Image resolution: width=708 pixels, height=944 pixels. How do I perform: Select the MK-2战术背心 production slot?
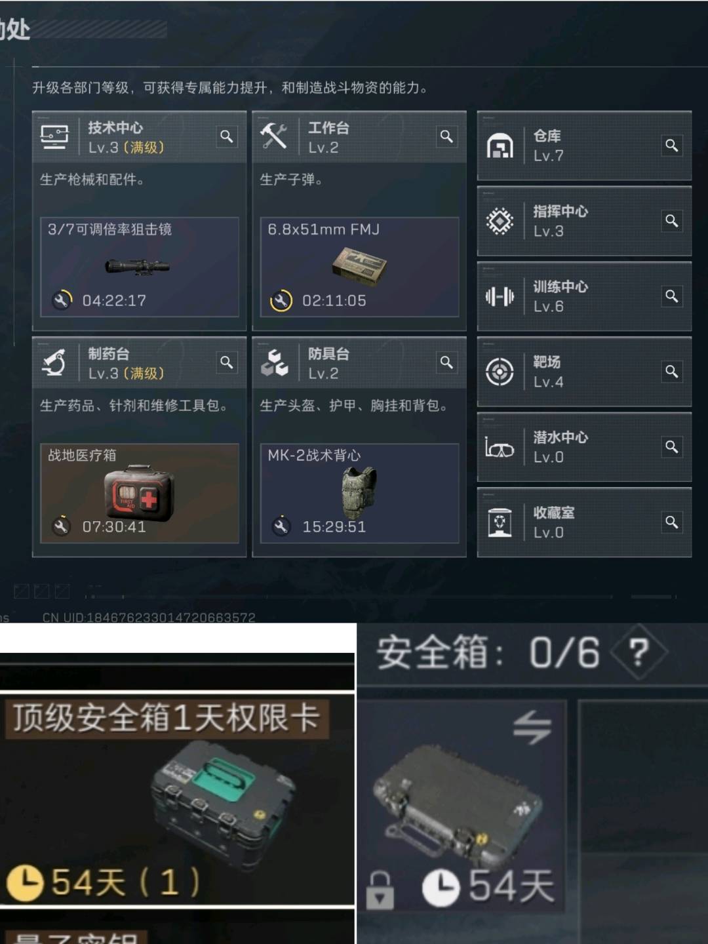click(x=360, y=494)
